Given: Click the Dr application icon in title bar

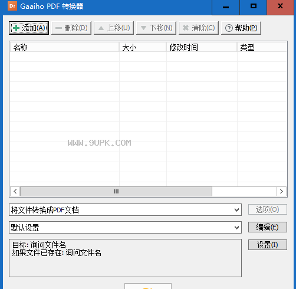Looking at the screenshot, I should click(12, 6).
